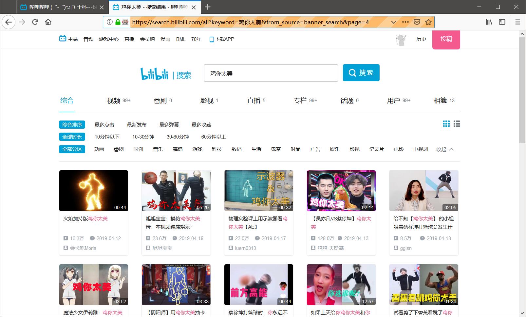
Task: Open the 火焰加持版 video thumbnail
Action: pyautogui.click(x=94, y=191)
